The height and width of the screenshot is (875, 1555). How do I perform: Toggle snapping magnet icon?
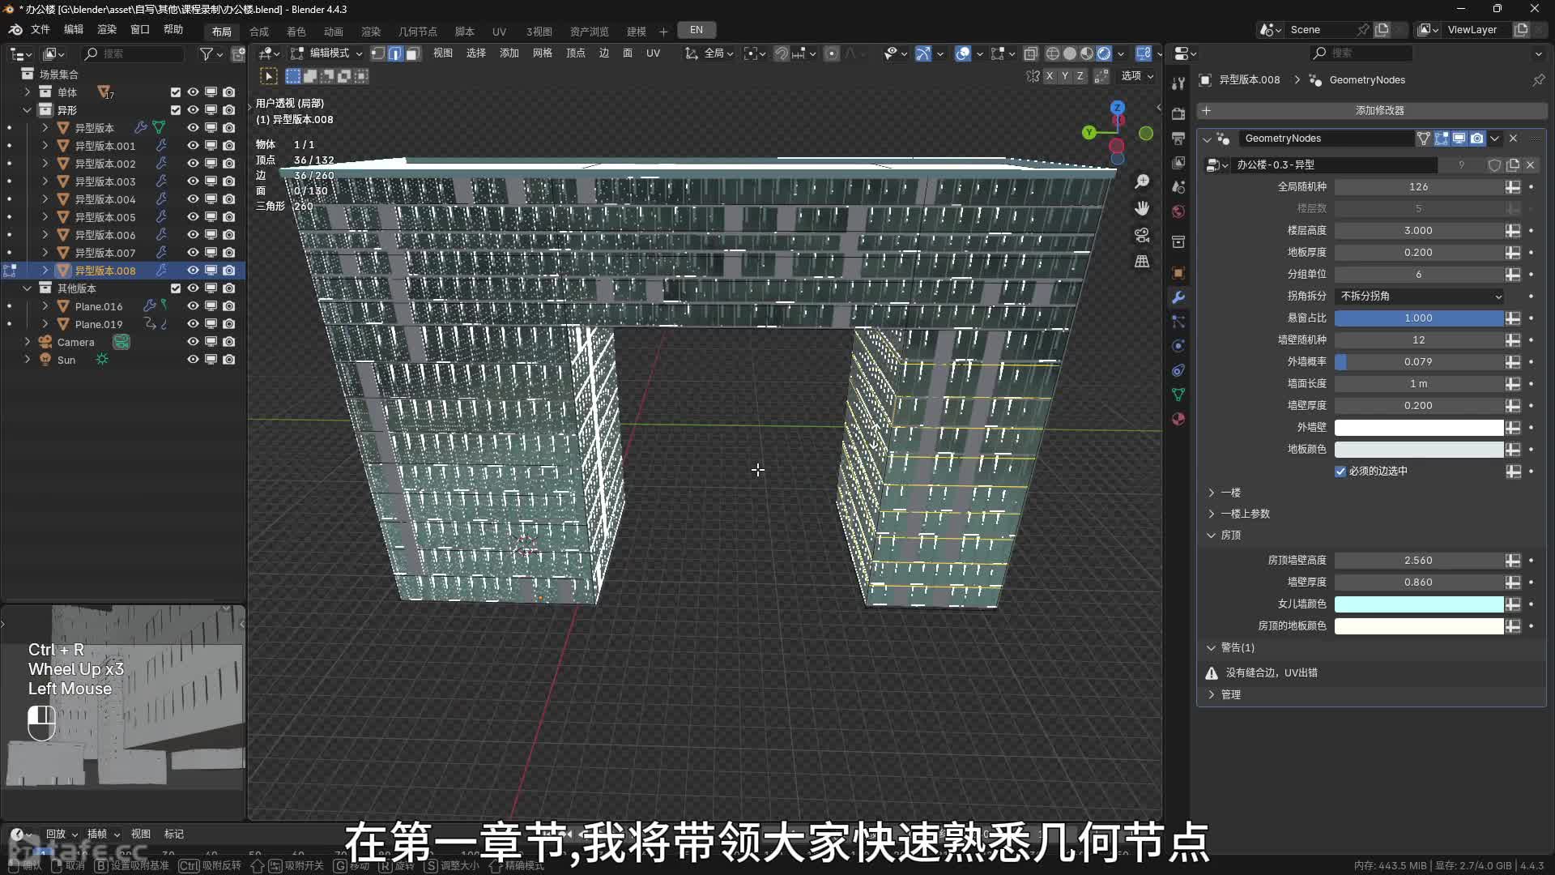point(781,53)
